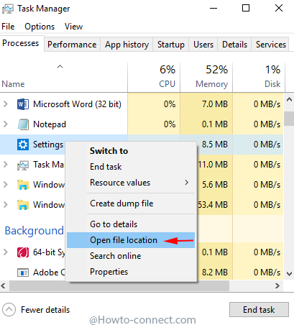294x325 pixels.
Task: Switch to the App history tab
Action: pos(127,45)
